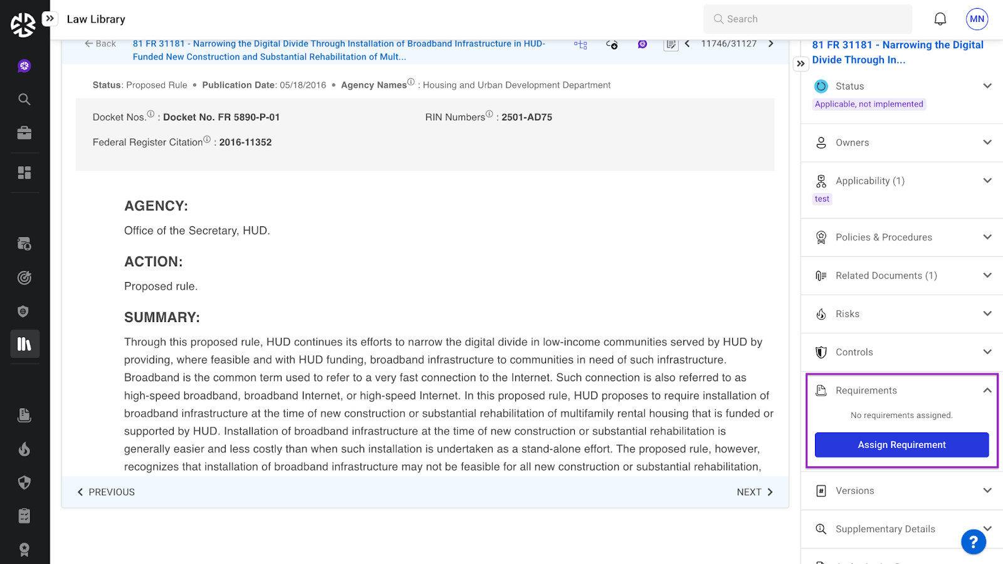Open the briefcase icon in sidebar
Screen dimensions: 1003x564
click(x=24, y=133)
